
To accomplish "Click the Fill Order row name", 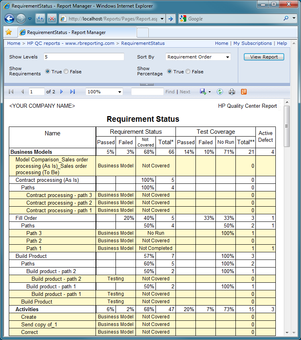I will click(x=26, y=218).
